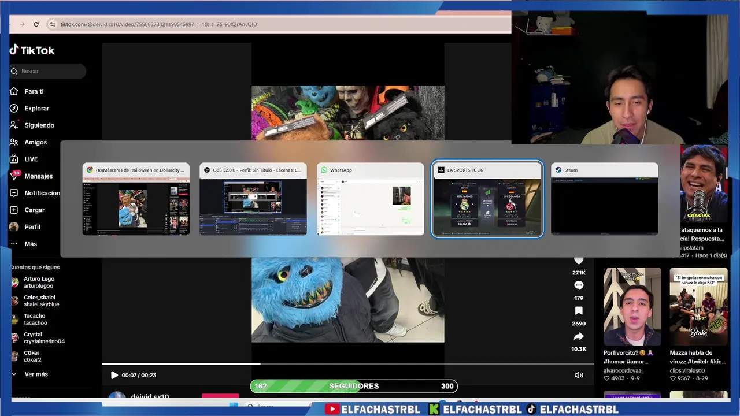Image resolution: width=740 pixels, height=416 pixels.
Task: Share video with arrow icon showing 10.3K
Action: (x=579, y=336)
